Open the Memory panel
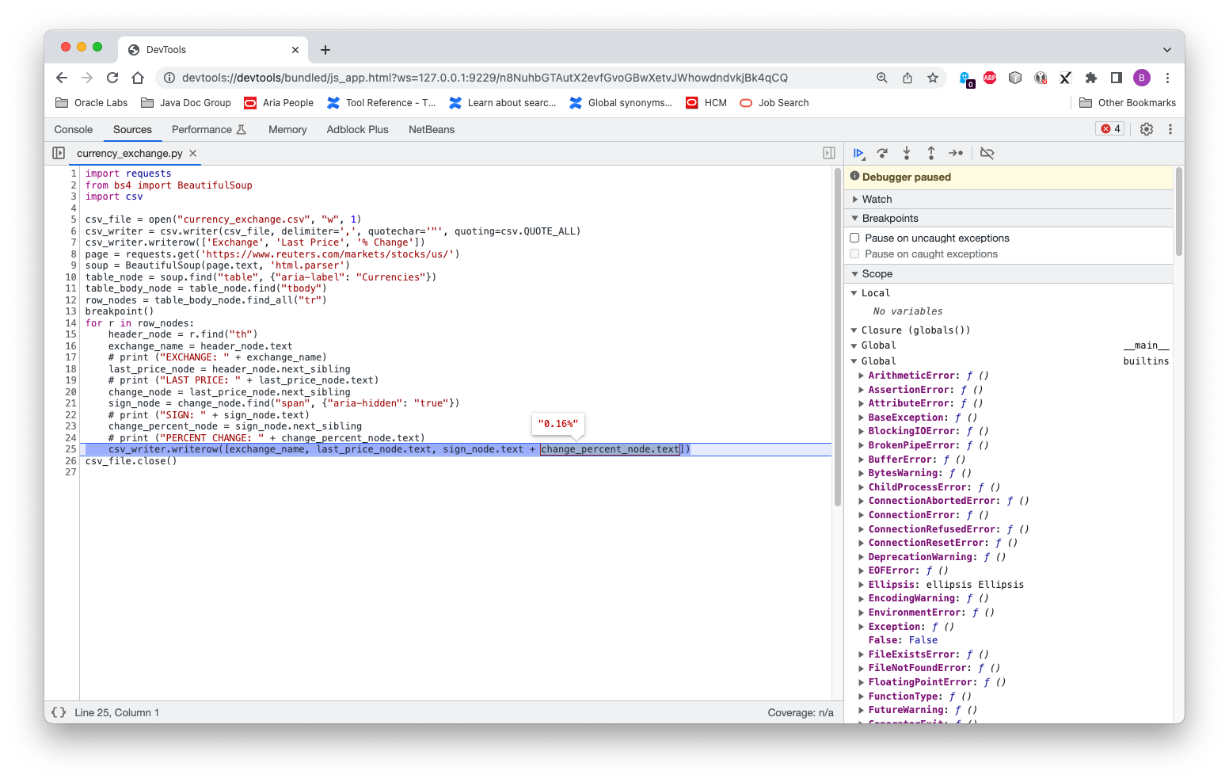This screenshot has height=782, width=1229. (x=287, y=129)
